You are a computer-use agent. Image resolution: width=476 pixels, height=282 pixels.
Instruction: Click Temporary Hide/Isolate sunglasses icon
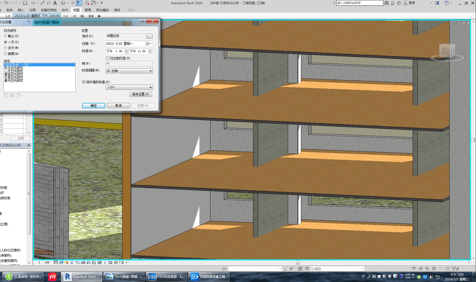(99, 262)
